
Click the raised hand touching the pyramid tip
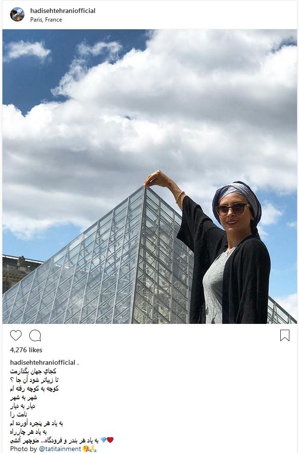coord(157,179)
